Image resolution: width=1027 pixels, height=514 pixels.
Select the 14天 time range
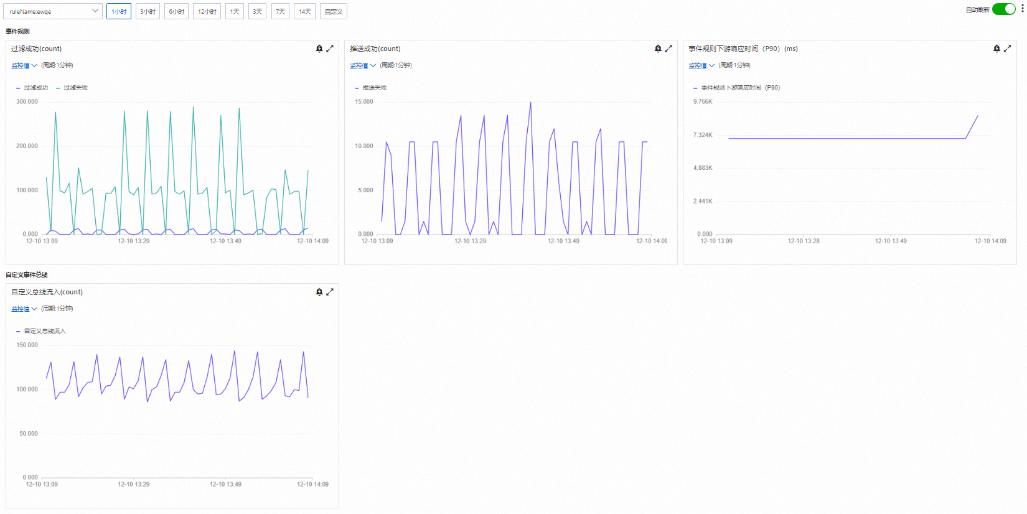click(x=304, y=11)
